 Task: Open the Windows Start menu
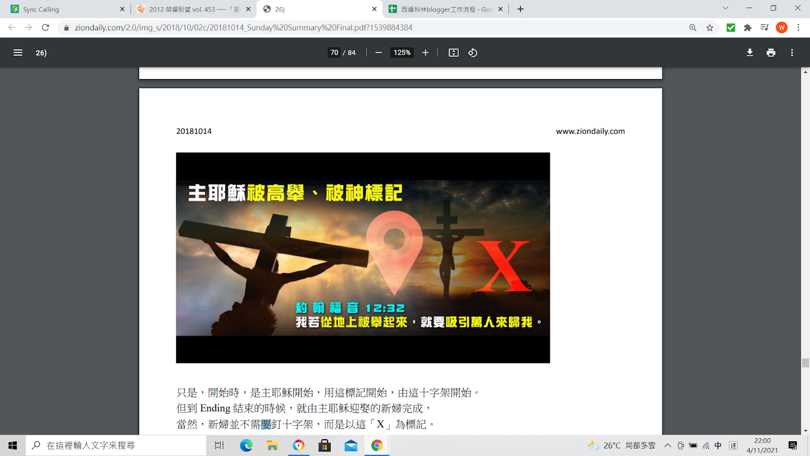13,445
